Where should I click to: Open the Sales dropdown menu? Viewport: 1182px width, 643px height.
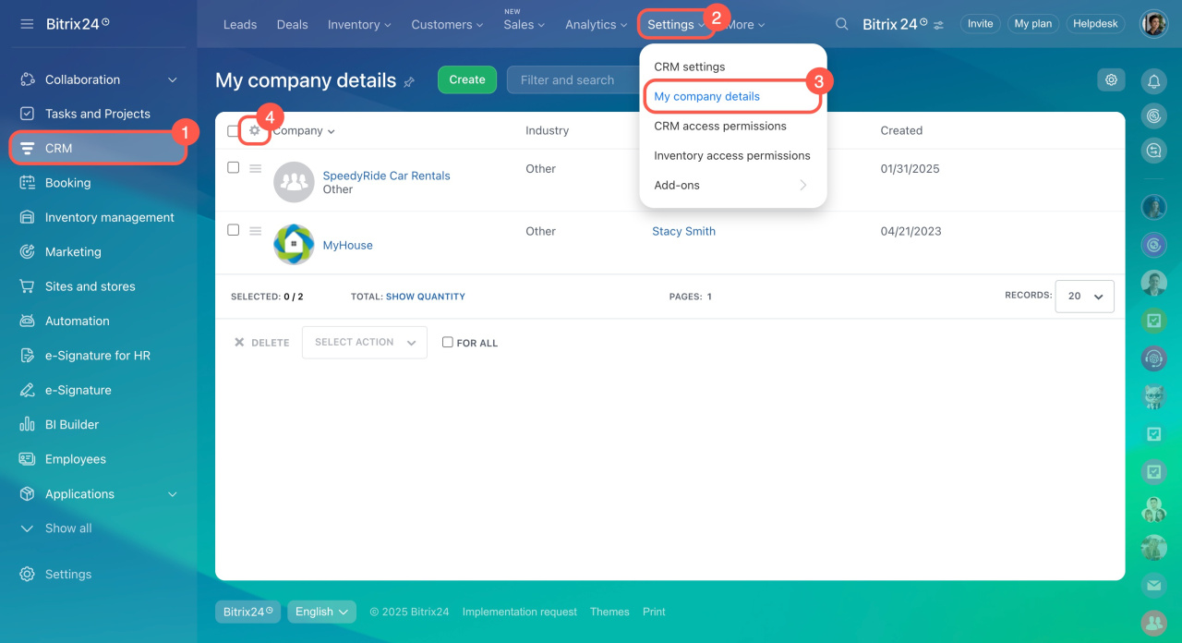point(524,25)
